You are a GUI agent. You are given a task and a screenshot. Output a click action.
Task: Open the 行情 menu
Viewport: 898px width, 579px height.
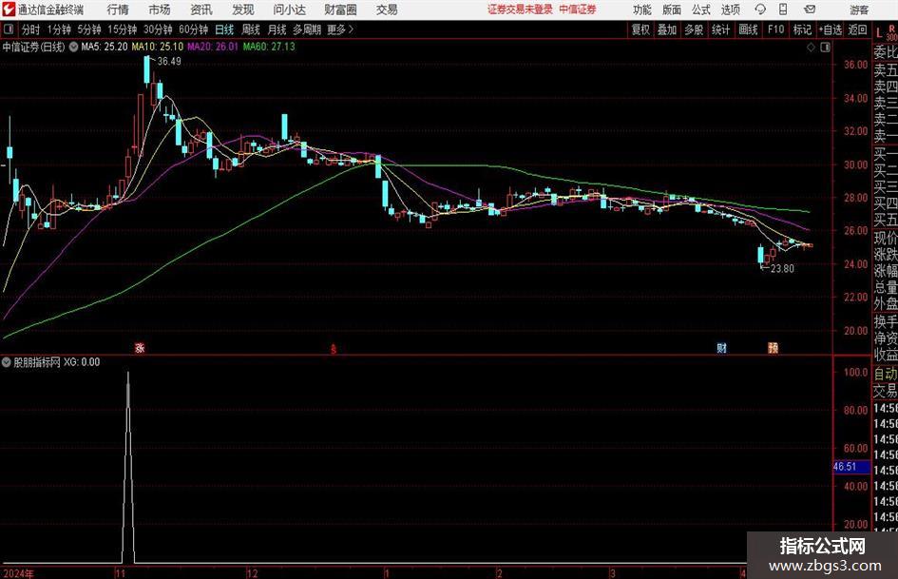(x=118, y=10)
